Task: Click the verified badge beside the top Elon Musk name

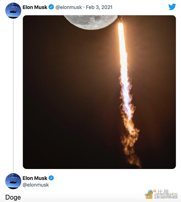Action: (51, 7)
